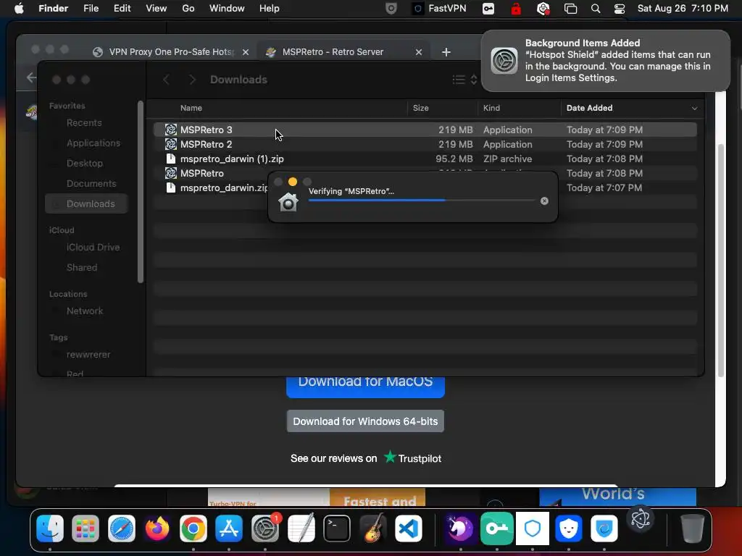Select Shared in Finder sidebar
Image resolution: width=742 pixels, height=556 pixels.
[81, 268]
